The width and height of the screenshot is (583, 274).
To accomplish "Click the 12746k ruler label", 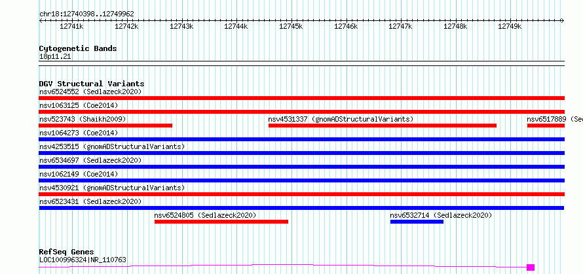I will click(x=346, y=27).
